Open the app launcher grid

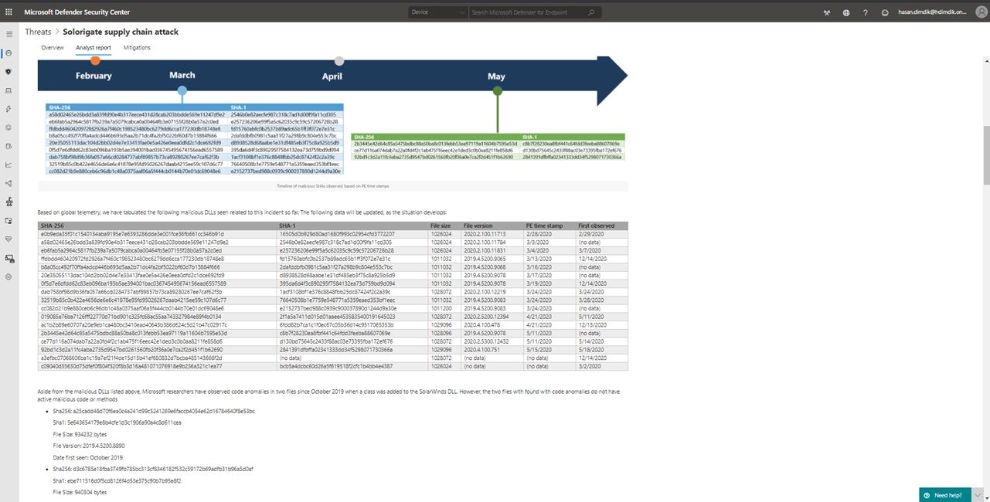pyautogui.click(x=9, y=12)
